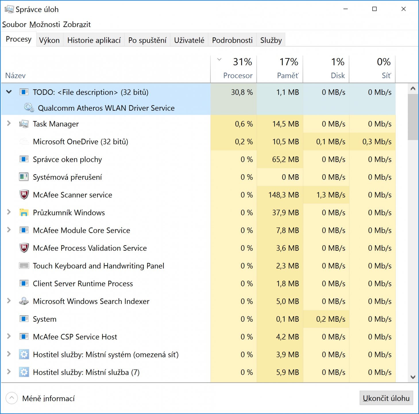419x414 pixels.
Task: Click the Průzkumník Windows folder icon
Action: point(24,212)
